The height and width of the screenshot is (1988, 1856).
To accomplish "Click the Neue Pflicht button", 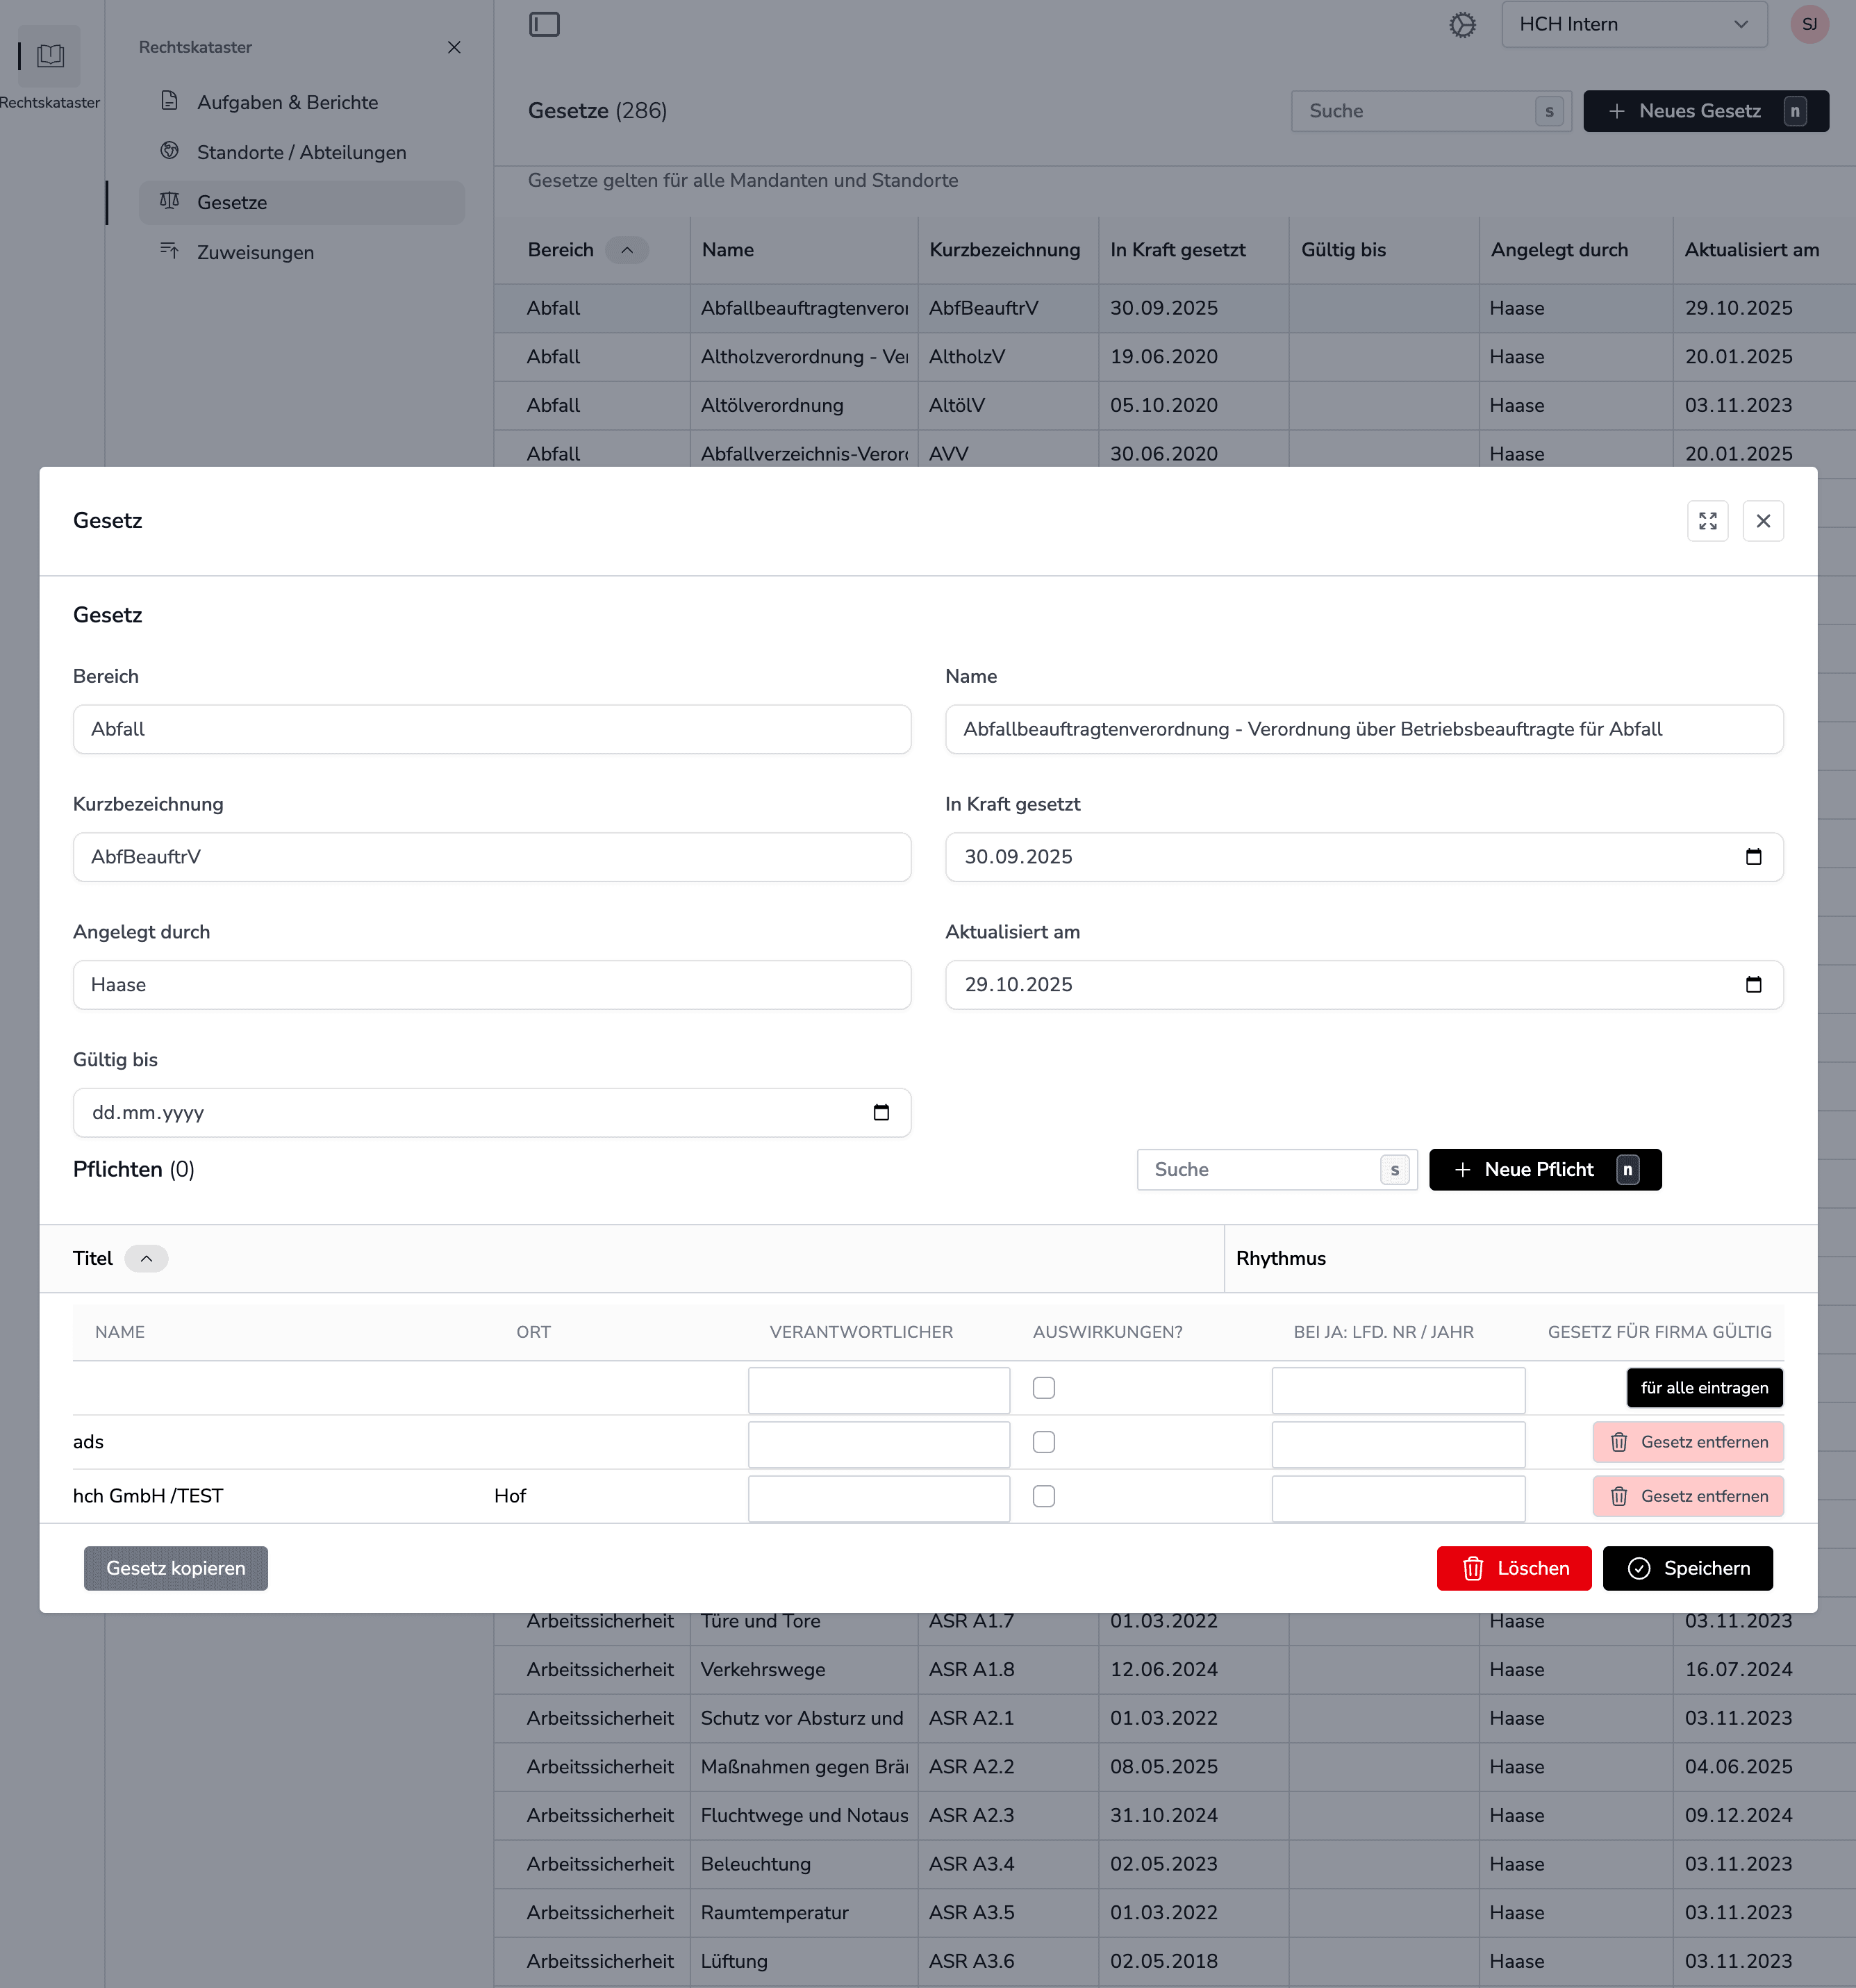I will tap(1545, 1170).
